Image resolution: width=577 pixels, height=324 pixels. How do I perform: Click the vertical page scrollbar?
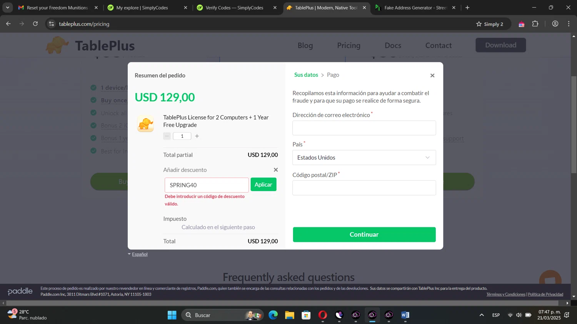click(574, 125)
